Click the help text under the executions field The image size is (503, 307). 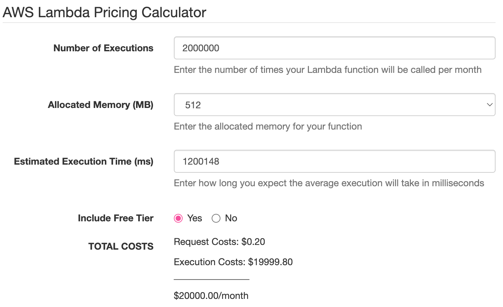pos(328,70)
